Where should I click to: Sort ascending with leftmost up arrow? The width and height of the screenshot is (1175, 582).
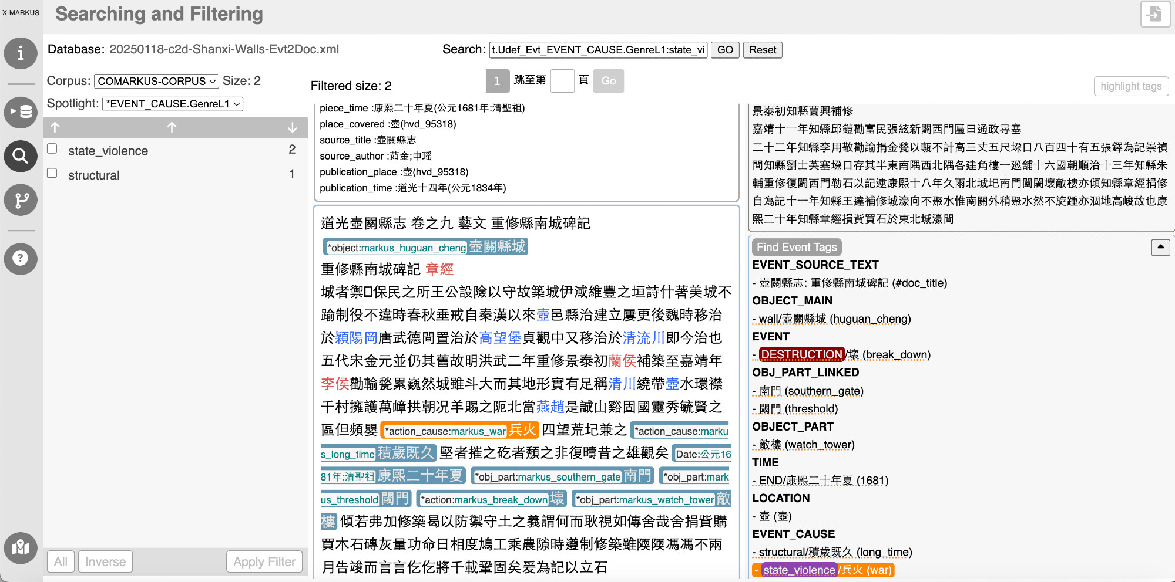[55, 127]
